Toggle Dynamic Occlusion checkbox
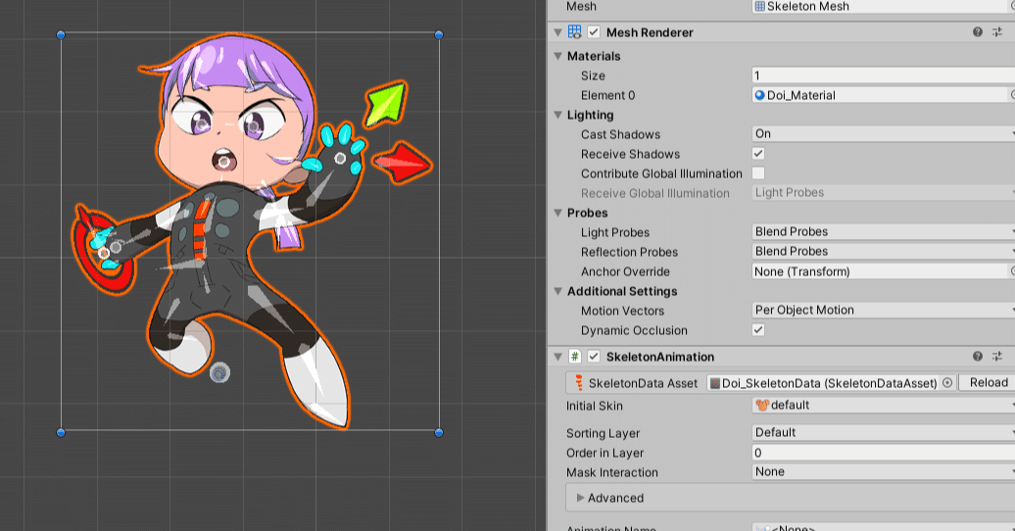The height and width of the screenshot is (531, 1015). tap(758, 329)
